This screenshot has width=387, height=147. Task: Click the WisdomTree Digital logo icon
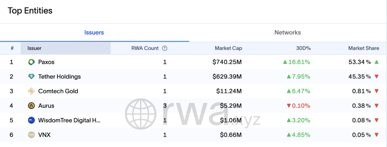pyautogui.click(x=31, y=120)
